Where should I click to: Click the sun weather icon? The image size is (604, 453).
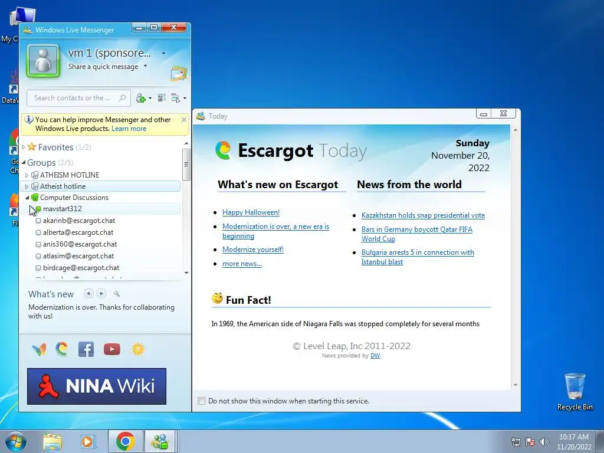[x=138, y=349]
